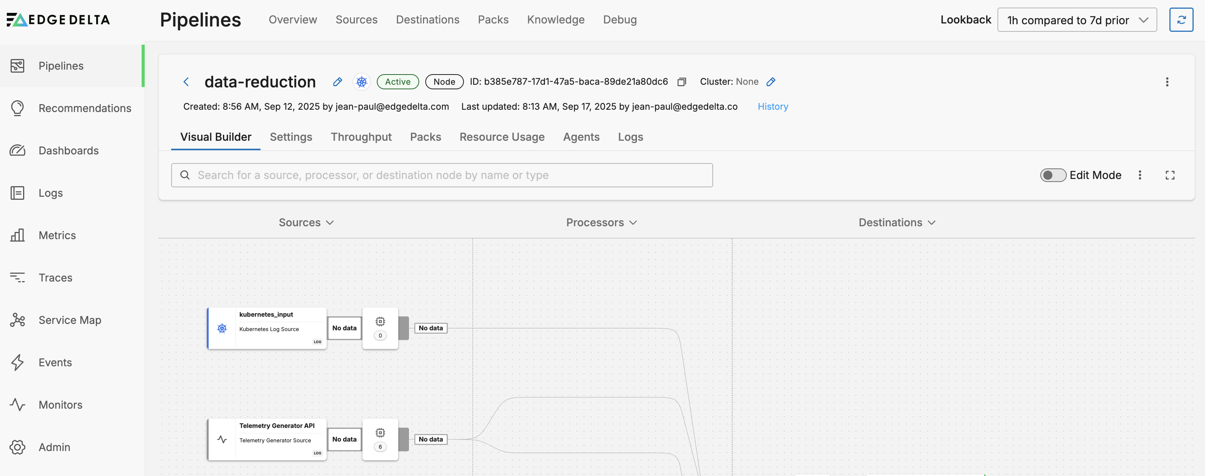Screen dimensions: 1205x476
Task: Click the Pipelines page title
Action: tap(200, 20)
